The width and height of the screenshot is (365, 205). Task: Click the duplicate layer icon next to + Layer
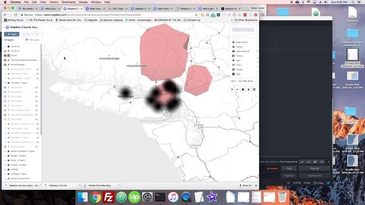coord(24,34)
